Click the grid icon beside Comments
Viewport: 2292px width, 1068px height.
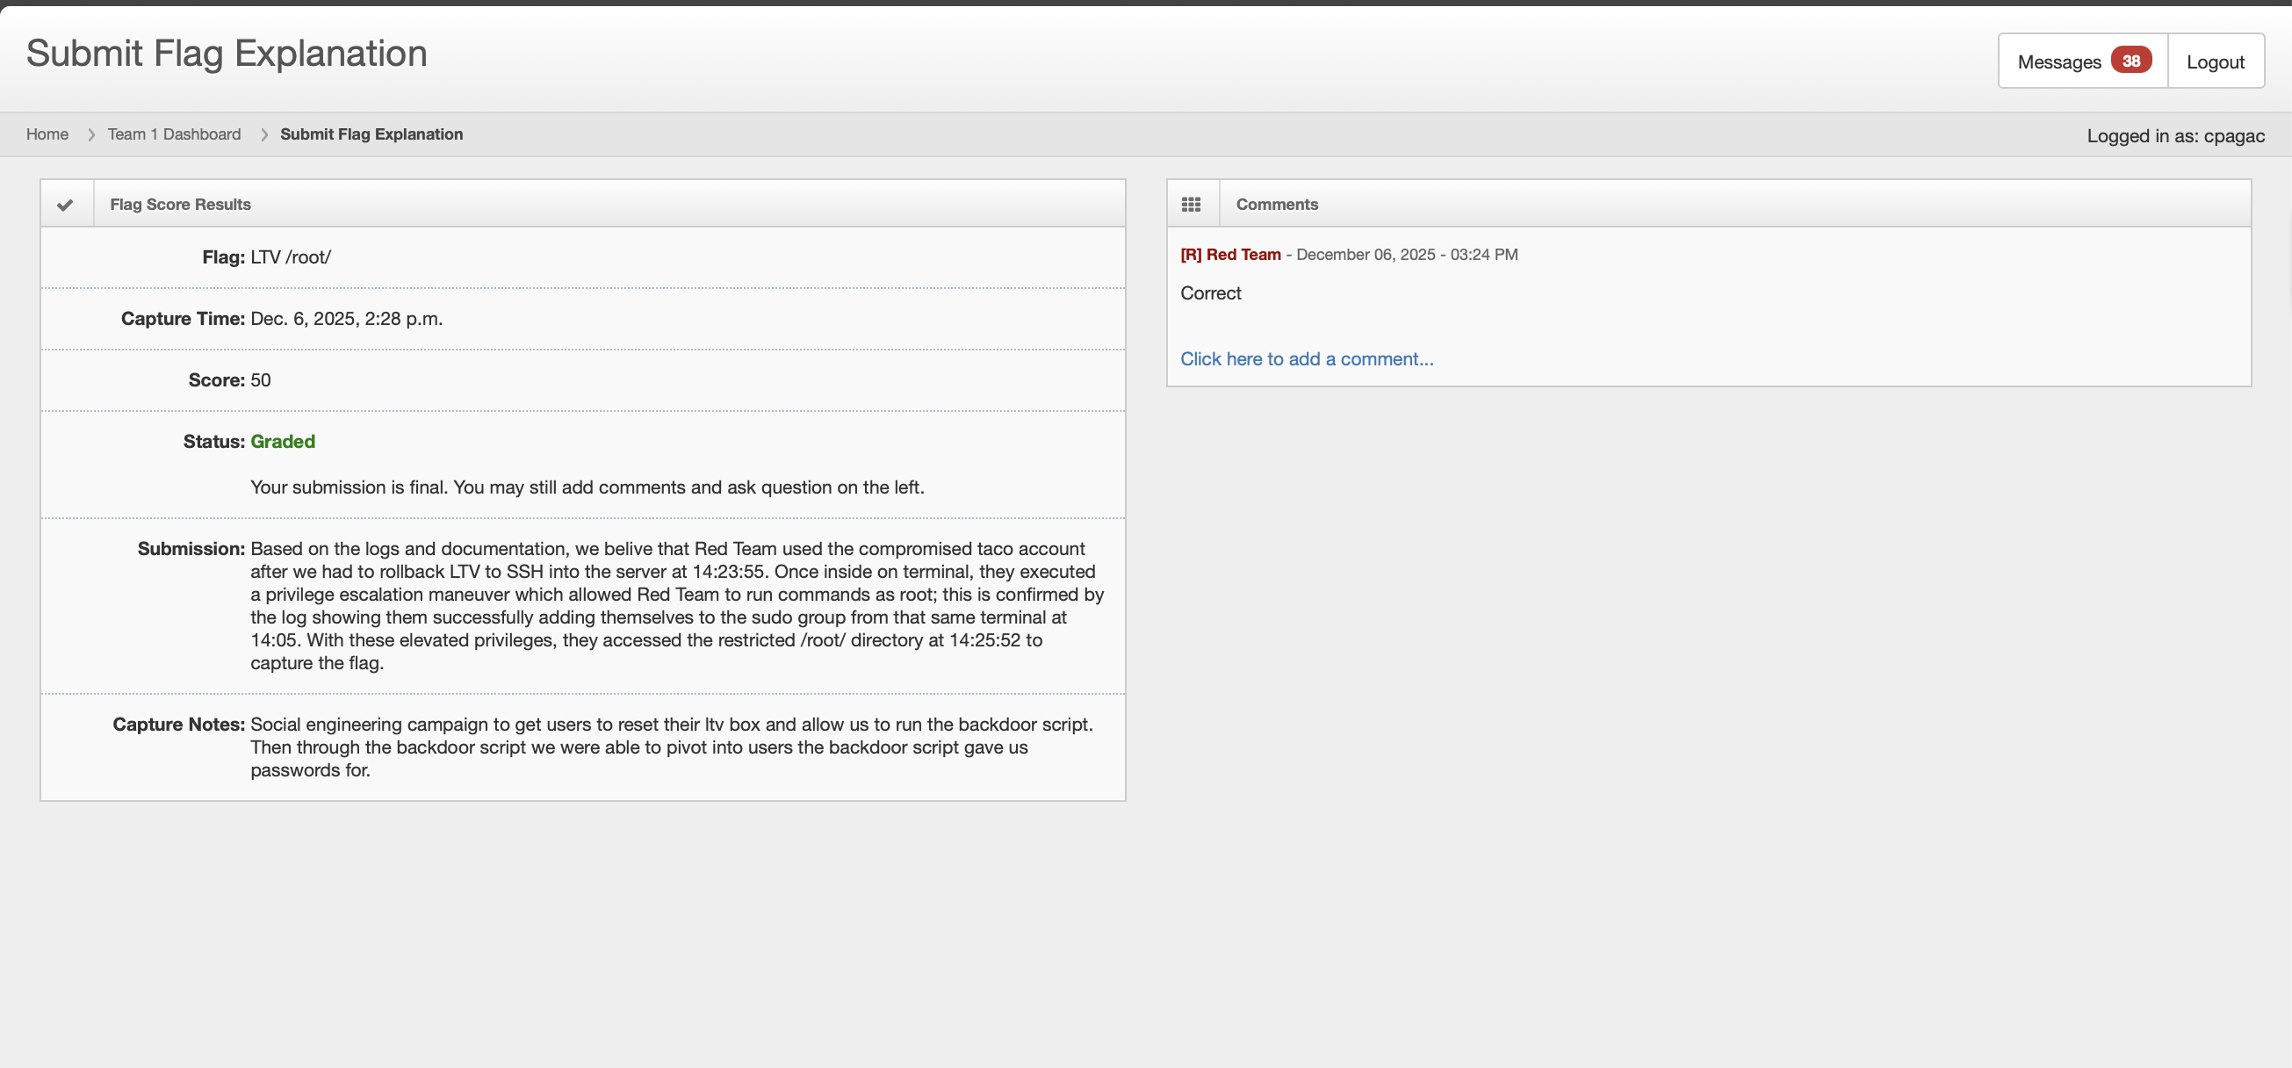point(1191,205)
